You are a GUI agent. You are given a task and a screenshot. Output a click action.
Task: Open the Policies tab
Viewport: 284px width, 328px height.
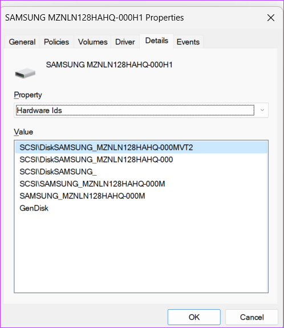pos(56,42)
